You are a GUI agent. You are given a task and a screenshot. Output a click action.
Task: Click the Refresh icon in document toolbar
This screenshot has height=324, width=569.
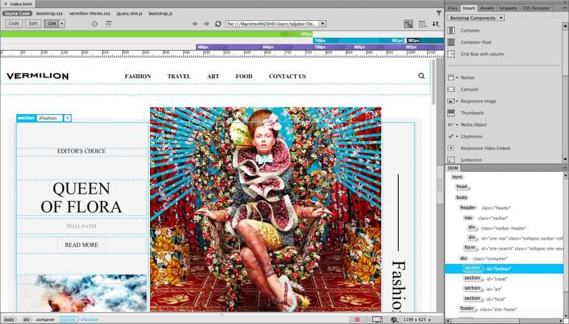tap(218, 24)
